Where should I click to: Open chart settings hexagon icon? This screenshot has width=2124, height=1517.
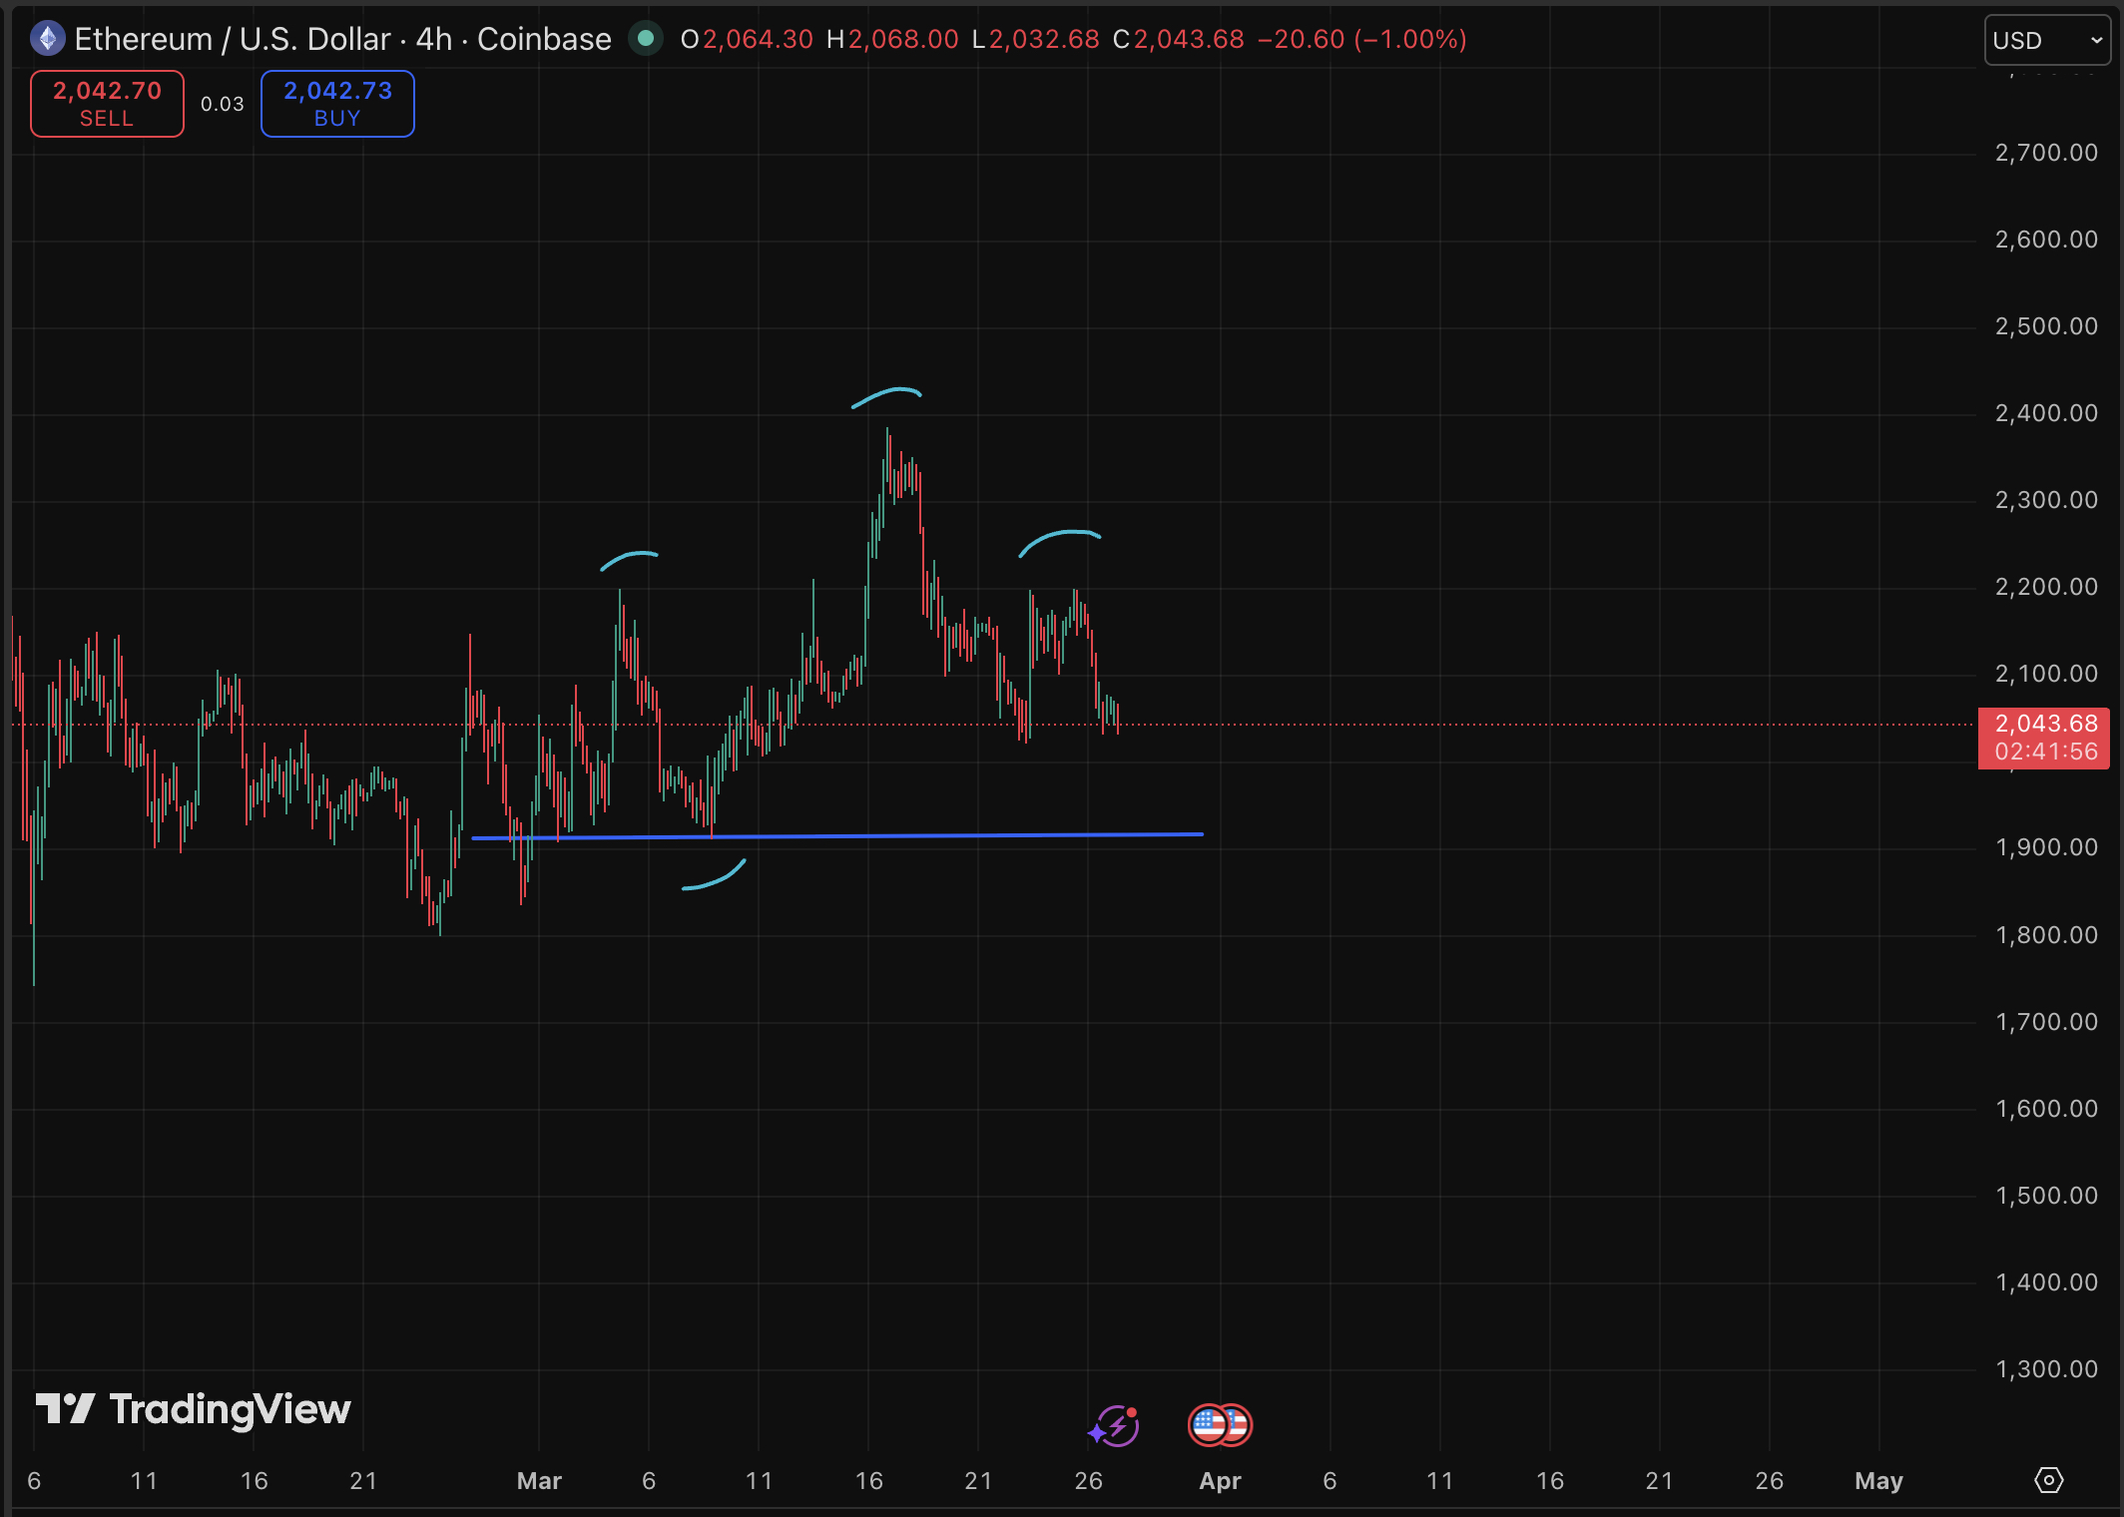click(x=2048, y=1480)
